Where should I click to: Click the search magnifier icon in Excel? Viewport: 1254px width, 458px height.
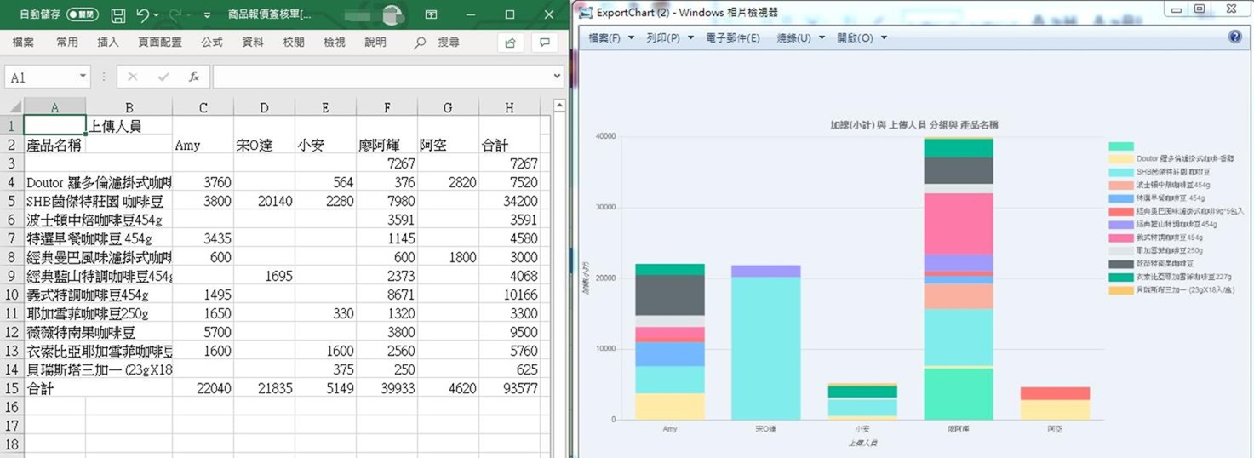(420, 43)
